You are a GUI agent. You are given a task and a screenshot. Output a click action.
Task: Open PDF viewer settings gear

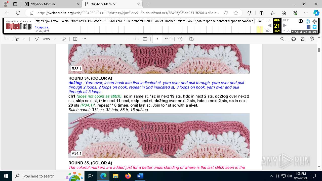312,39
